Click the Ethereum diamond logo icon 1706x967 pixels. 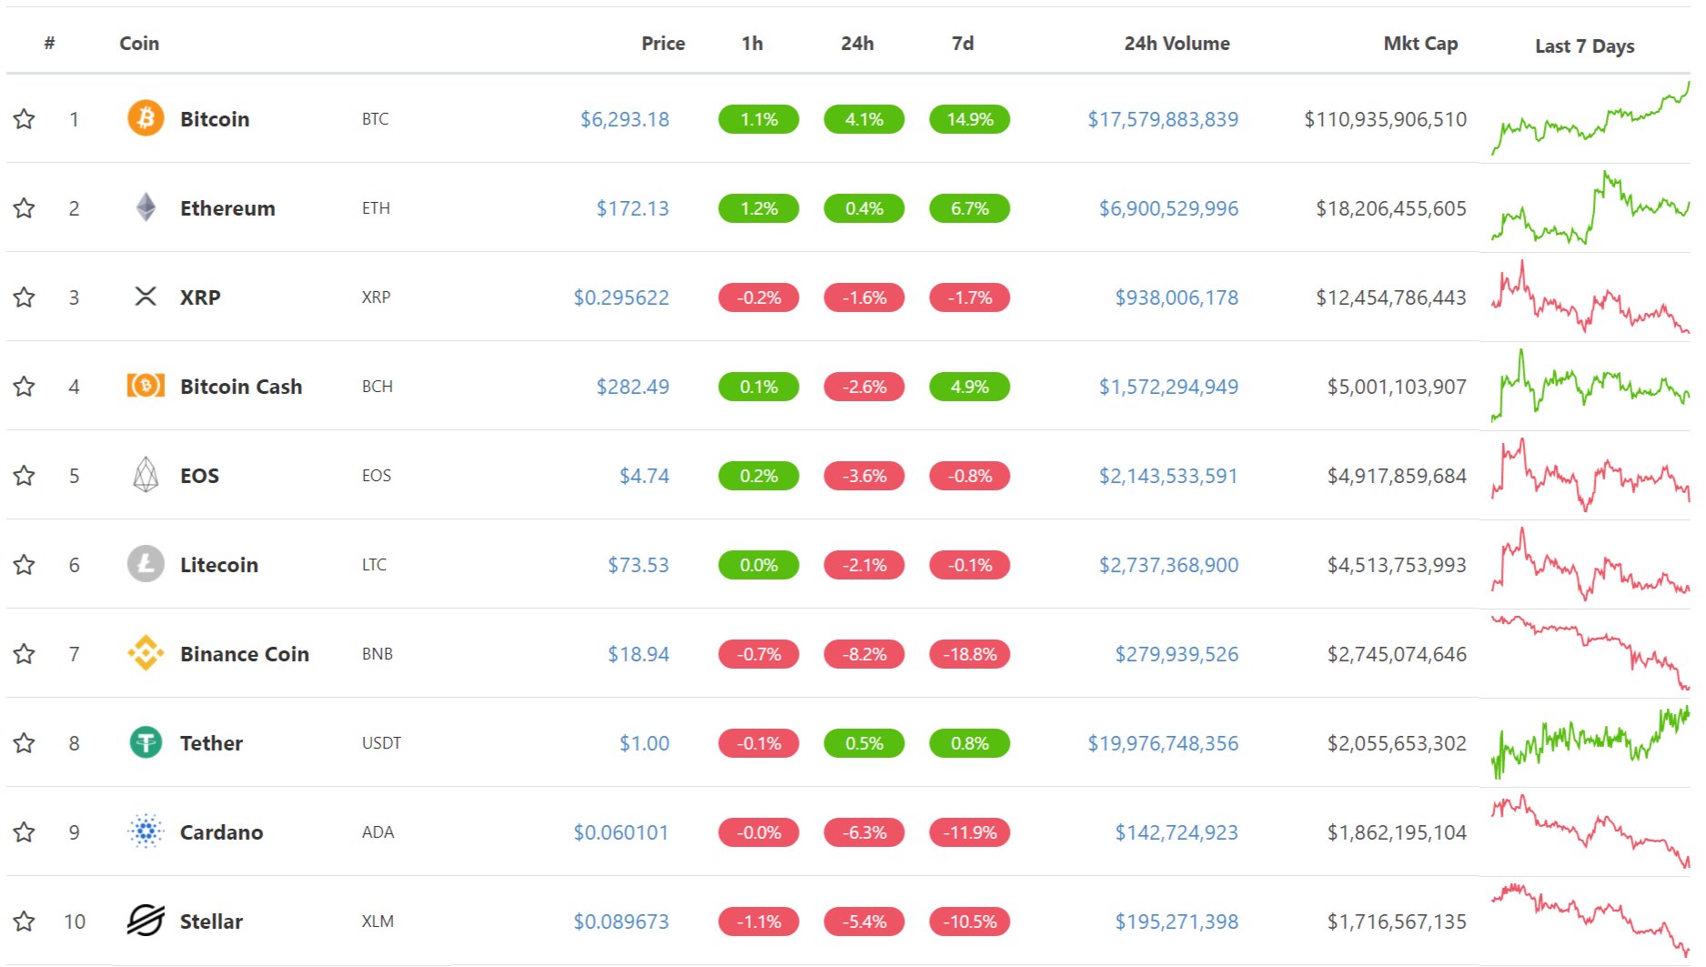click(x=146, y=207)
